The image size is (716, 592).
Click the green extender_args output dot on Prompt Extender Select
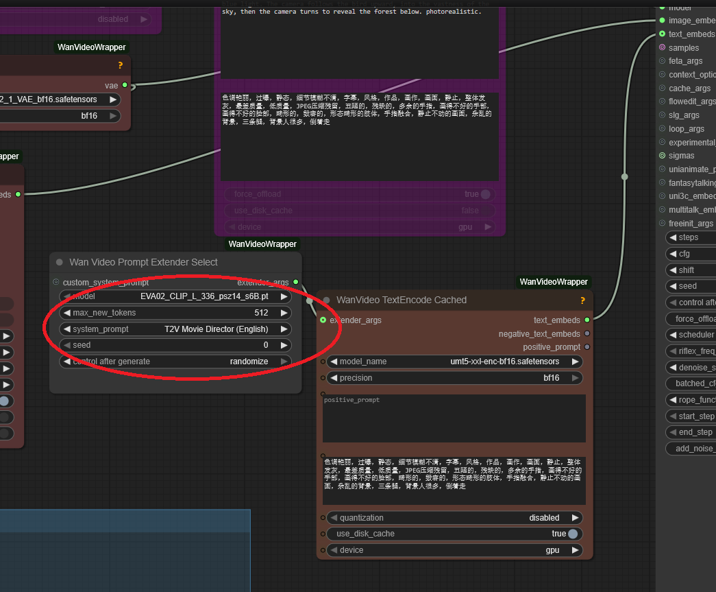pyautogui.click(x=295, y=282)
